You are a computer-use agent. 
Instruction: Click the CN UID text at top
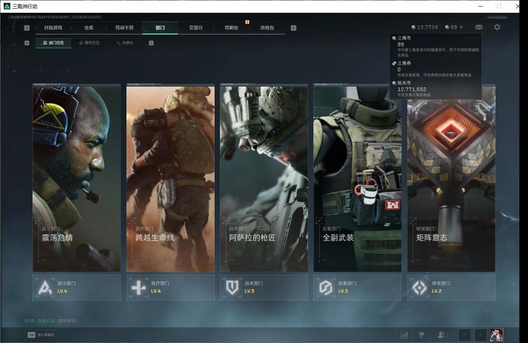pos(55,17)
